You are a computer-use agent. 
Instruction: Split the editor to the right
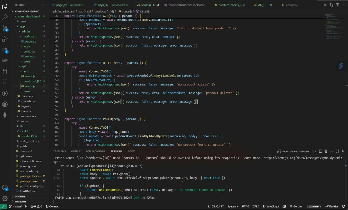(337, 5)
